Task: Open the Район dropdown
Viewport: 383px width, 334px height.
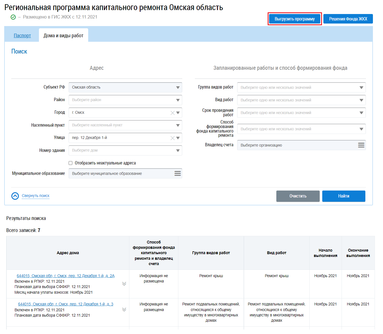Action: 125,100
